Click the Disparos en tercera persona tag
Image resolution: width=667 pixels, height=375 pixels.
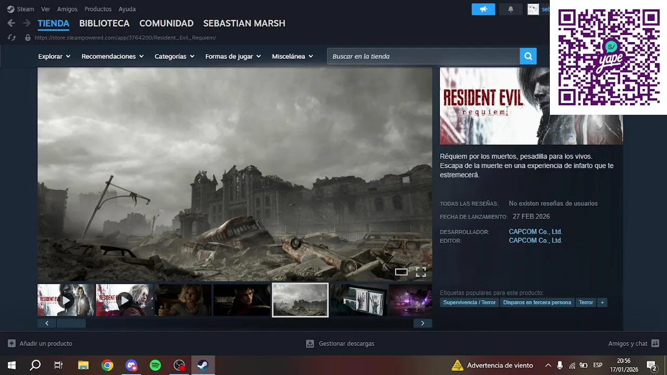point(537,303)
